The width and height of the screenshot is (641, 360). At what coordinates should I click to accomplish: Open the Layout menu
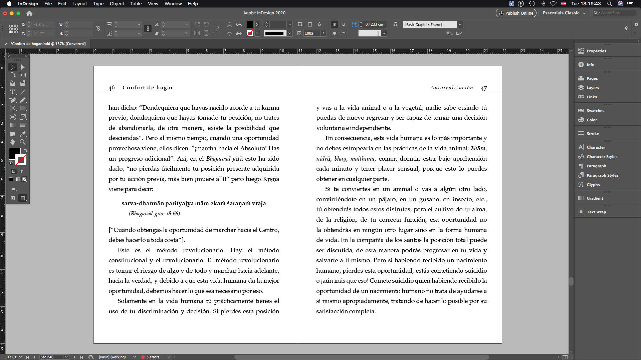(x=79, y=4)
